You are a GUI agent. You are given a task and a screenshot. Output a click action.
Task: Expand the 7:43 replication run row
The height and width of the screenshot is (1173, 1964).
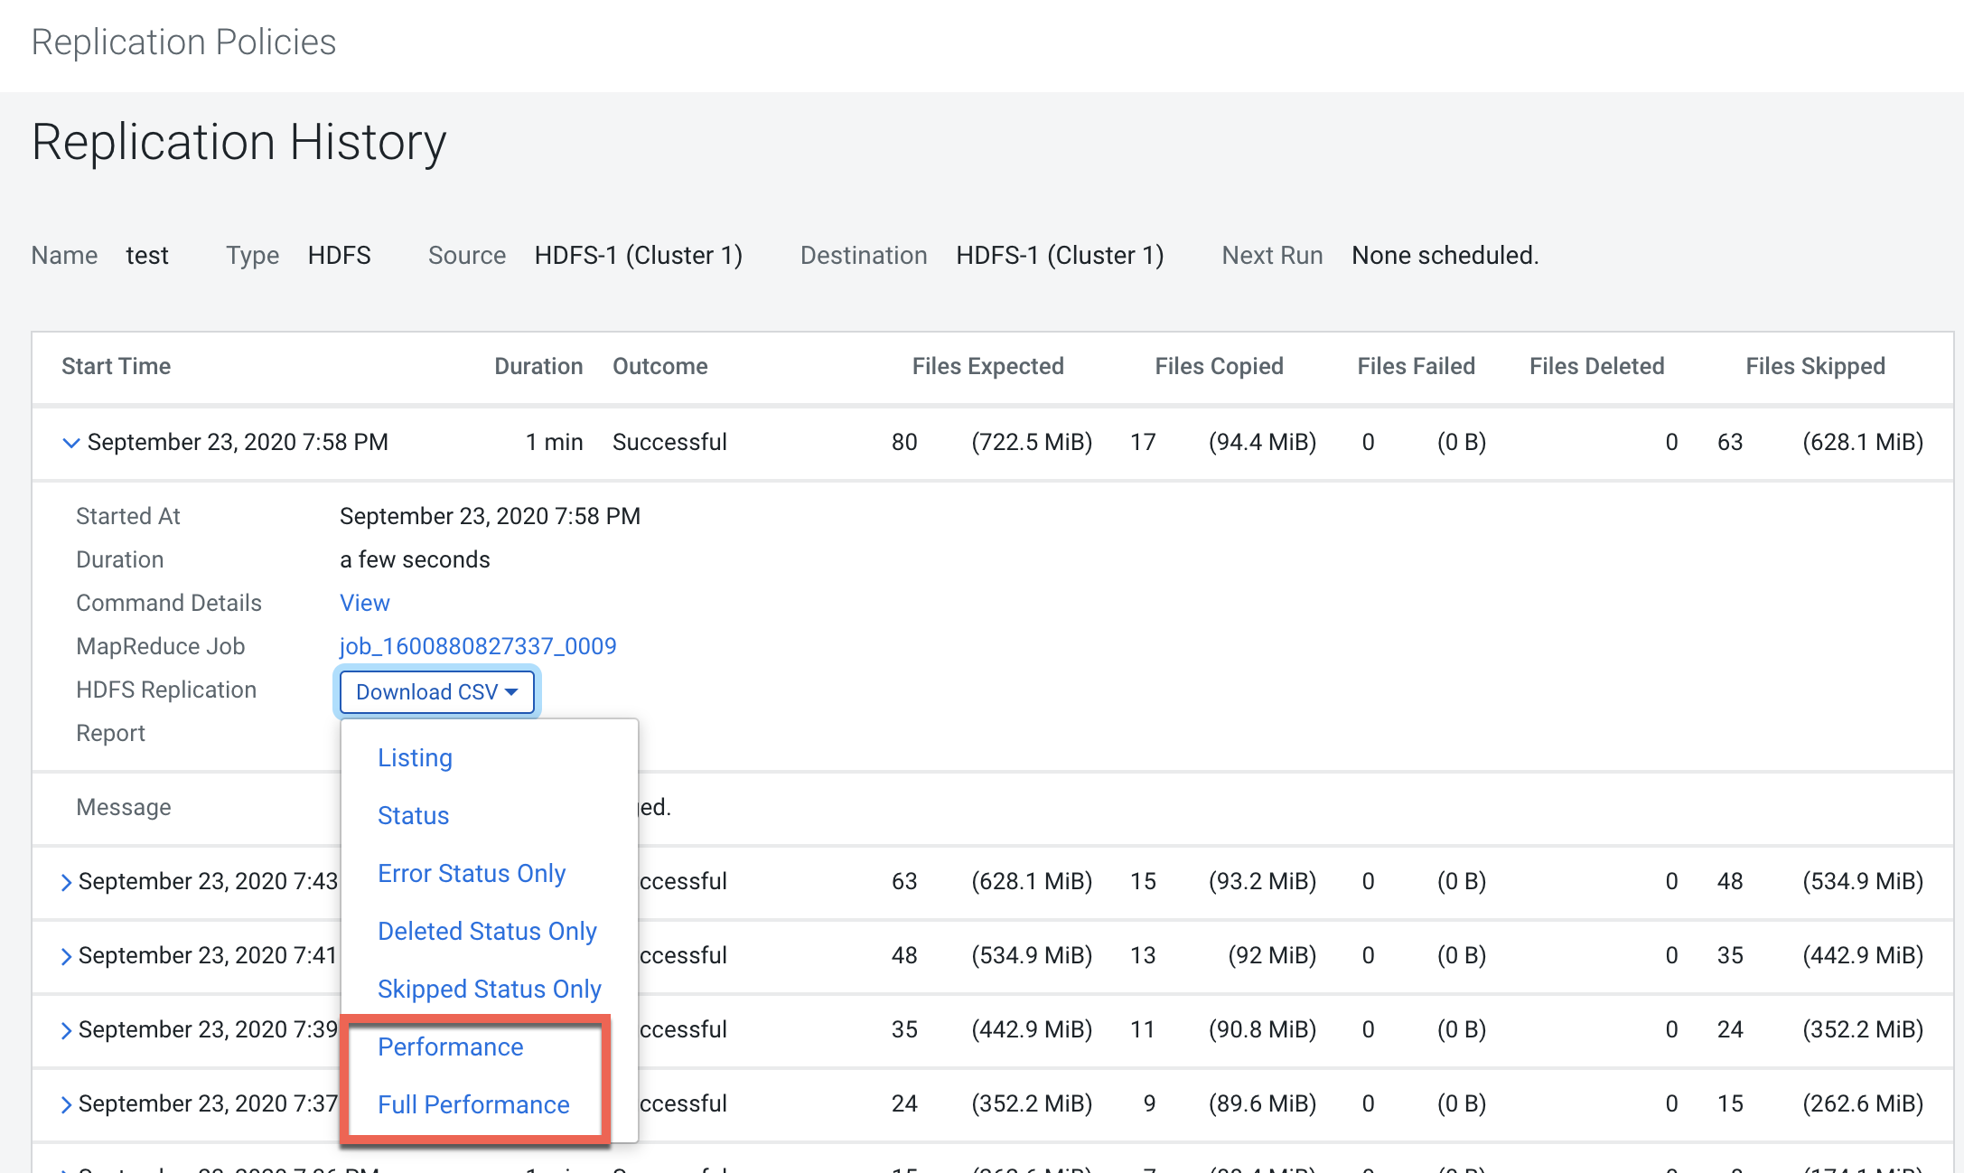66,882
